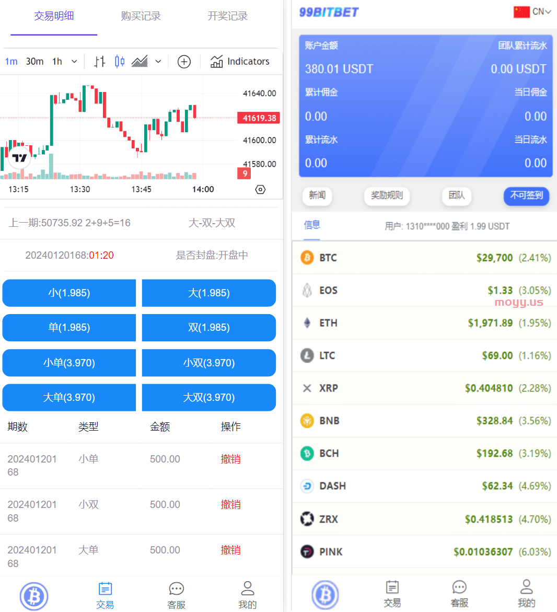Click the TradingView logo on the chart

point(19,158)
